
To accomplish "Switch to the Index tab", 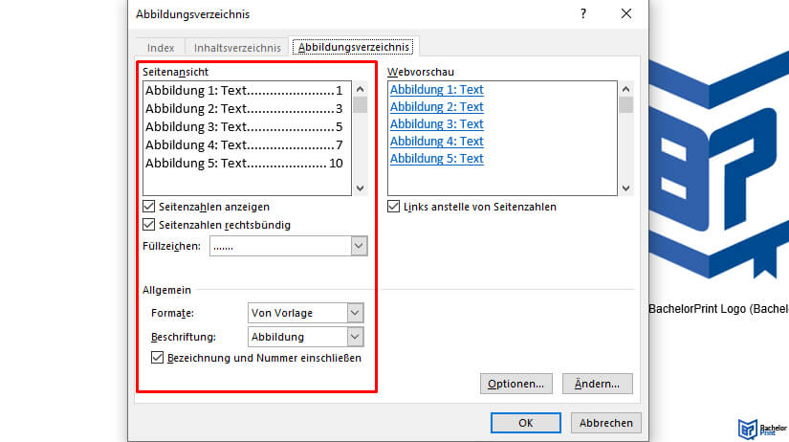I will (x=161, y=48).
